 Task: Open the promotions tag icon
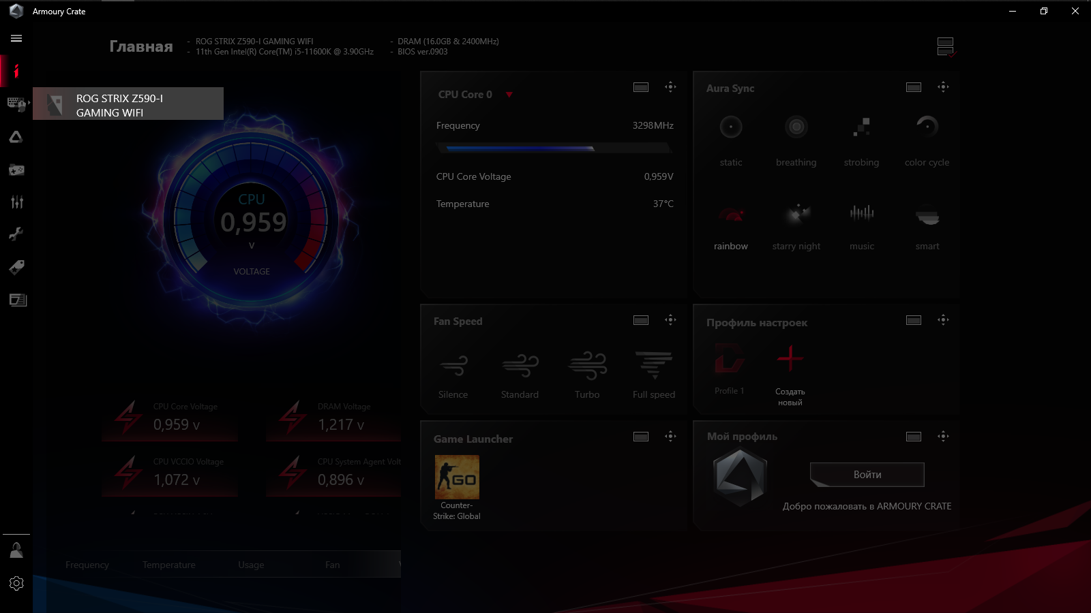point(16,267)
